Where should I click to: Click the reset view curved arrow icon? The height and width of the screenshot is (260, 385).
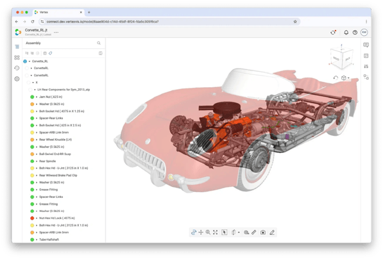pyautogui.click(x=336, y=78)
